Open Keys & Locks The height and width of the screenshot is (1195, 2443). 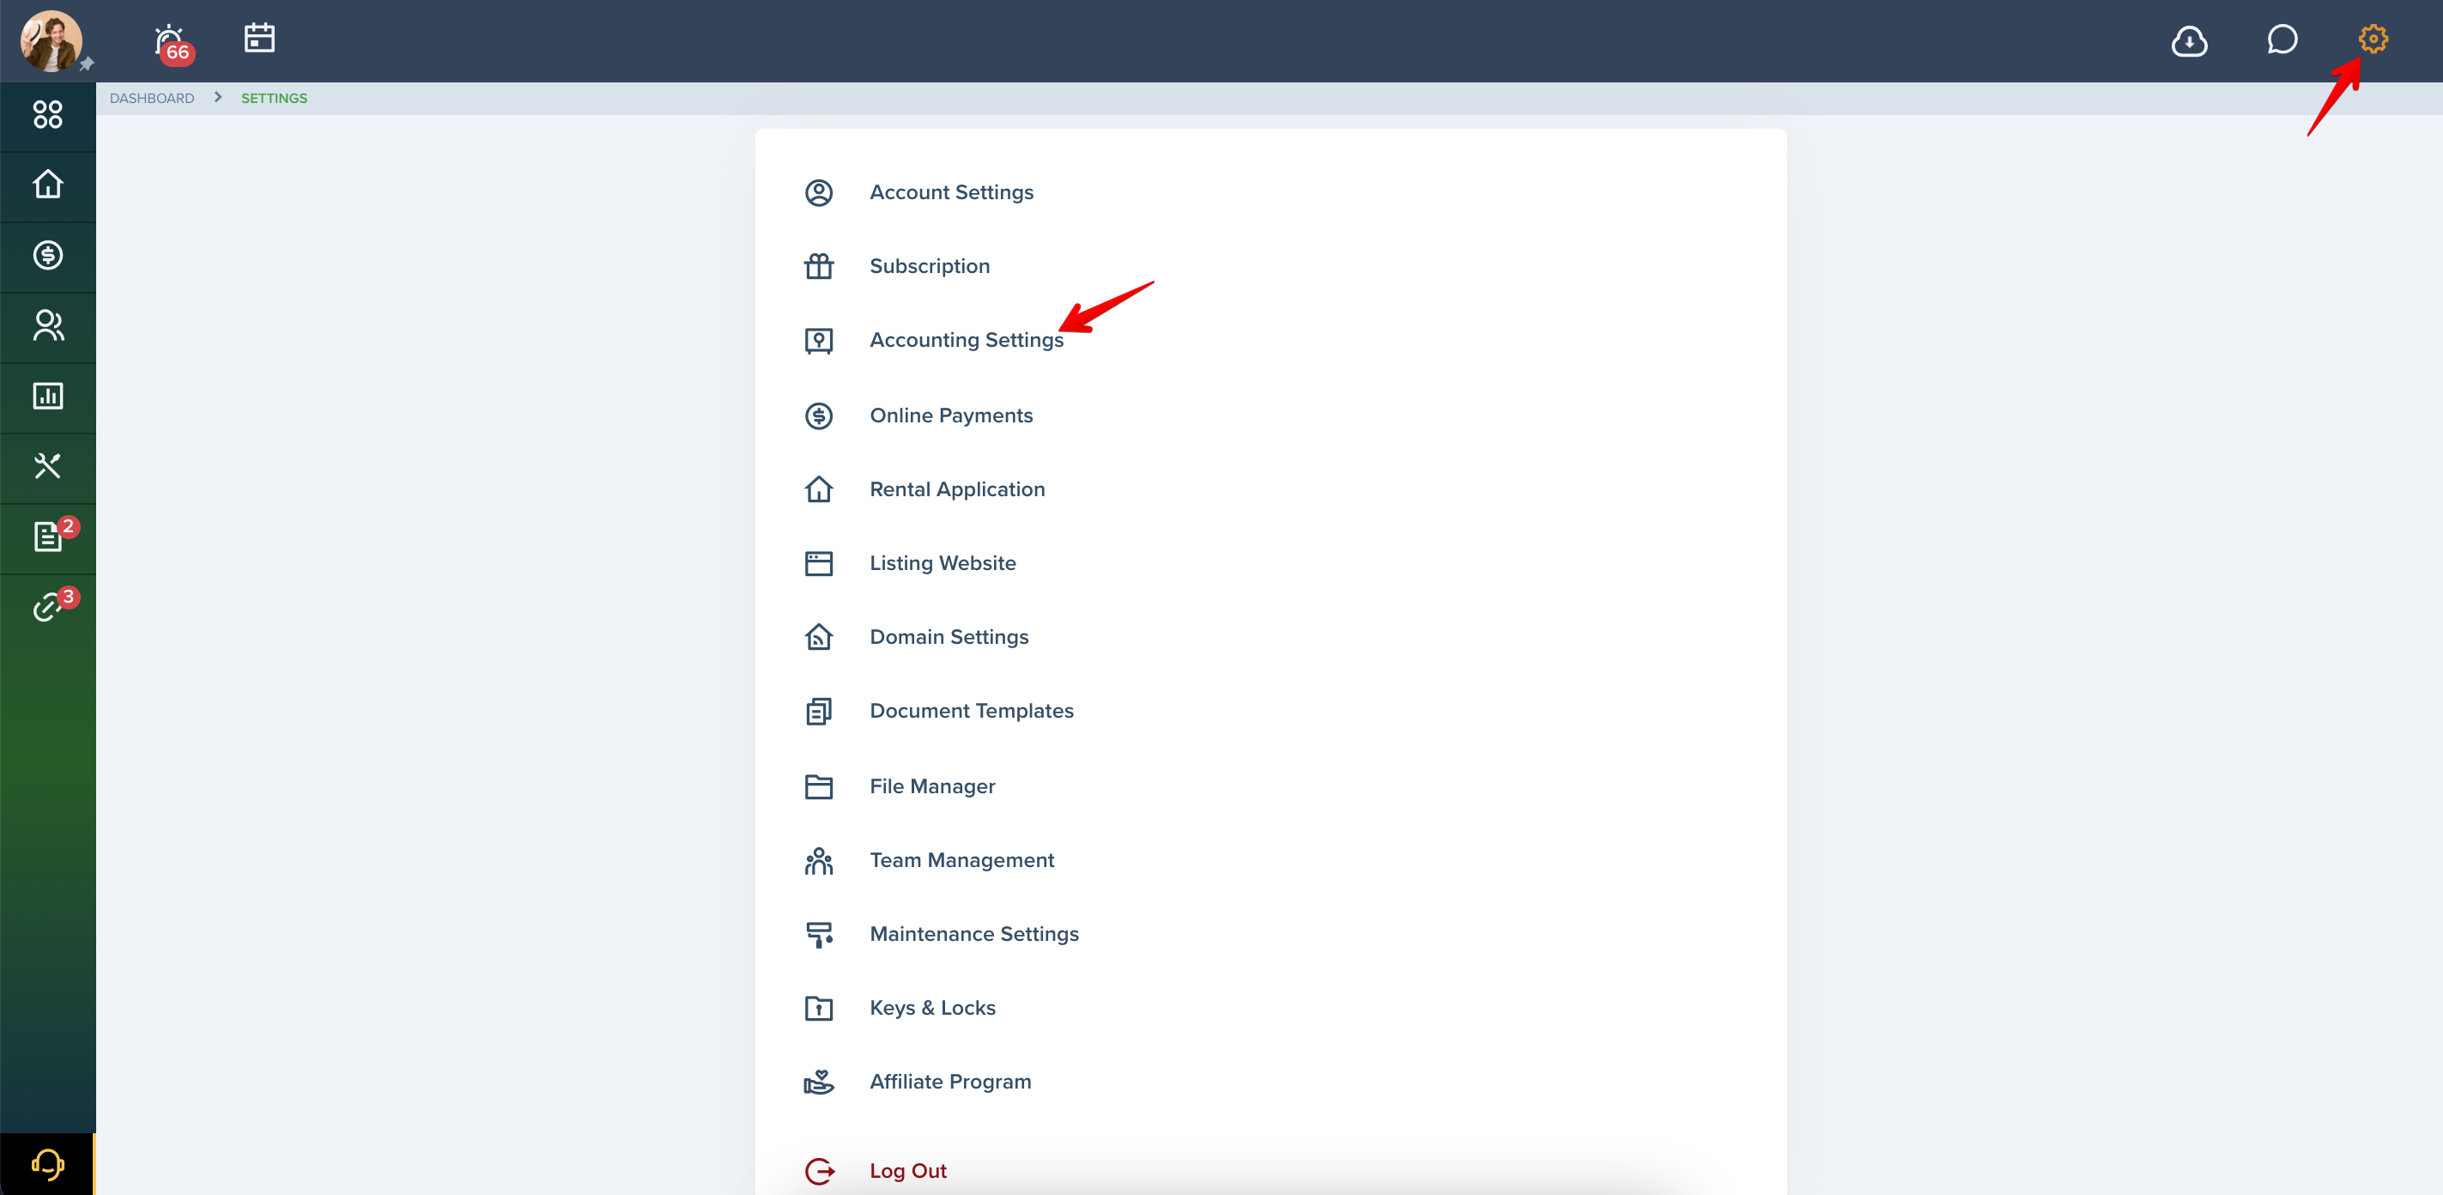pyautogui.click(x=932, y=1008)
